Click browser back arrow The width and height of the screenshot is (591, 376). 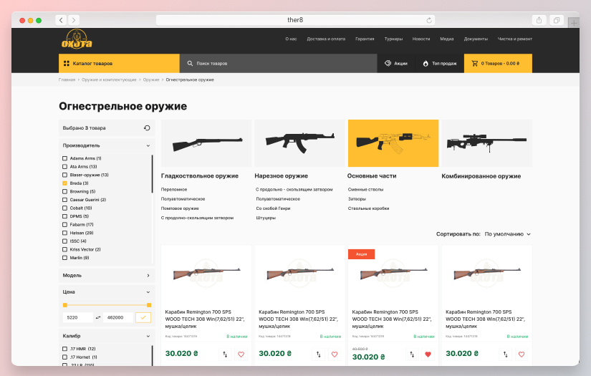click(x=61, y=20)
